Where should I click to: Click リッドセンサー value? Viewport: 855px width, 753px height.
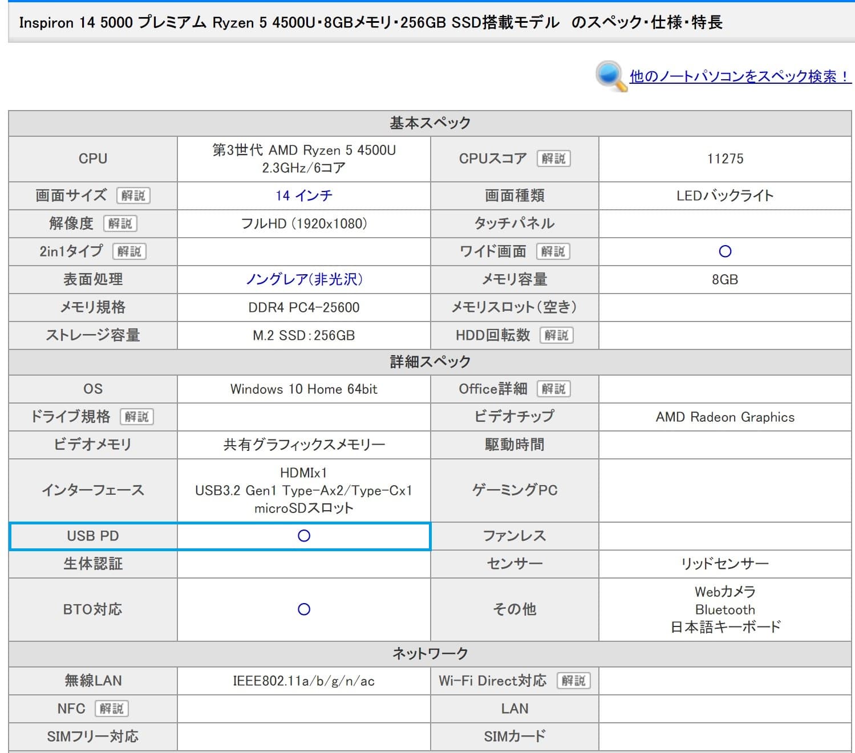click(x=725, y=564)
